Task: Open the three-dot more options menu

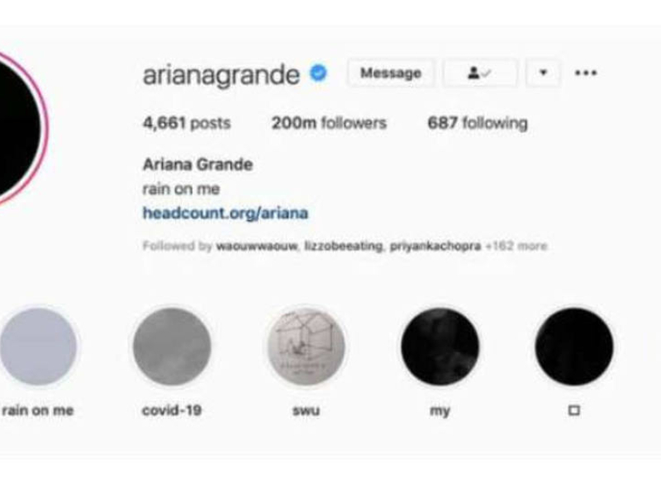Action: 586,73
